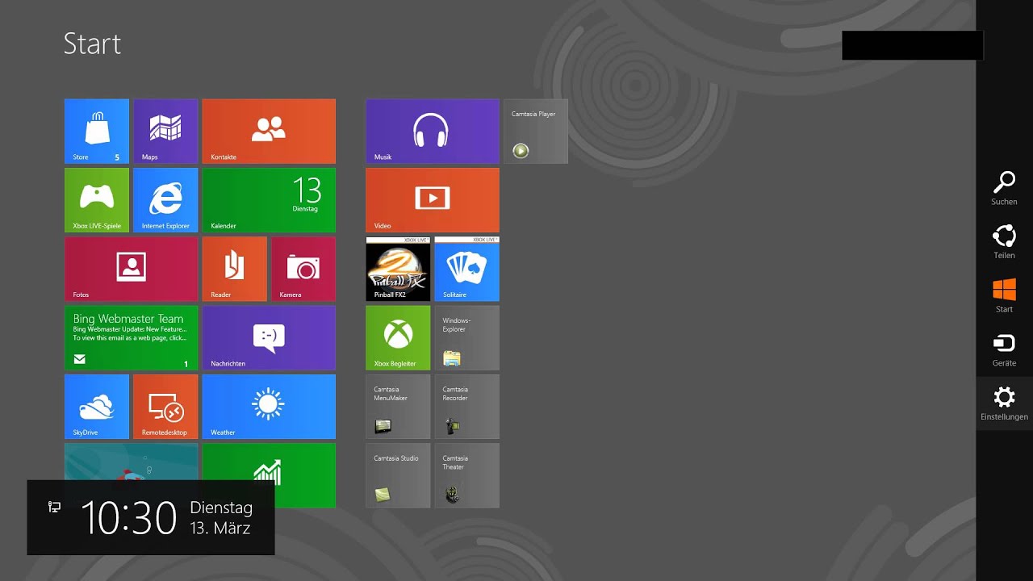Open the Nachrichten messaging tile
This screenshot has width=1033, height=581.
pyautogui.click(x=269, y=337)
